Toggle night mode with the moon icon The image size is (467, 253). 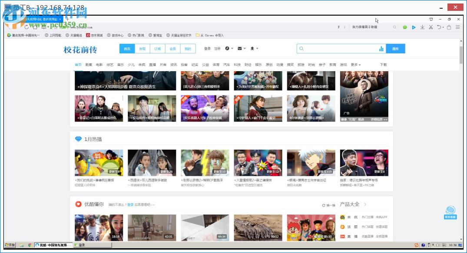point(227,48)
